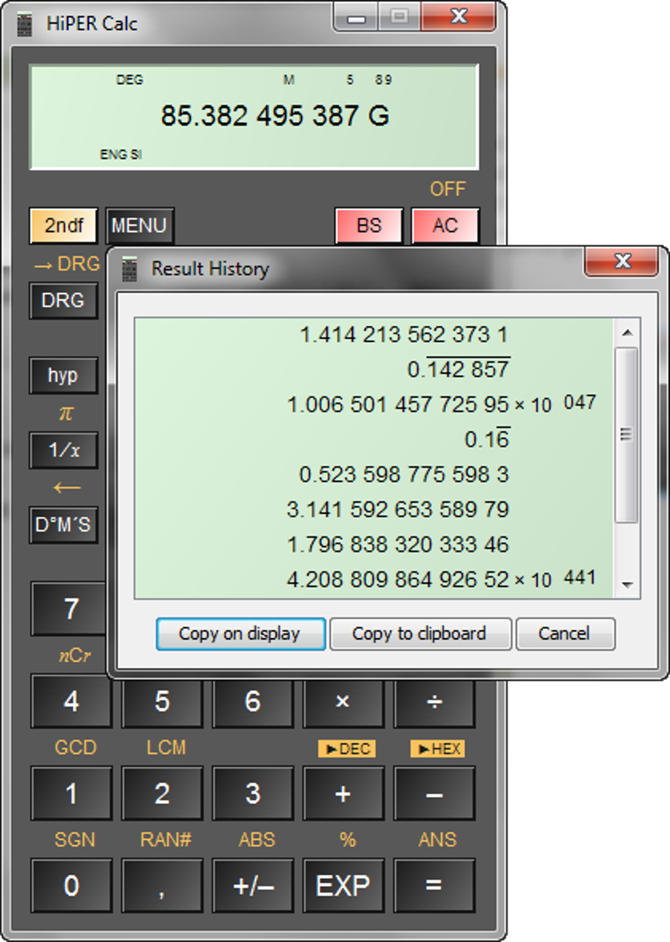Cancel the Result History dialog
This screenshot has width=670, height=942.
point(565,634)
